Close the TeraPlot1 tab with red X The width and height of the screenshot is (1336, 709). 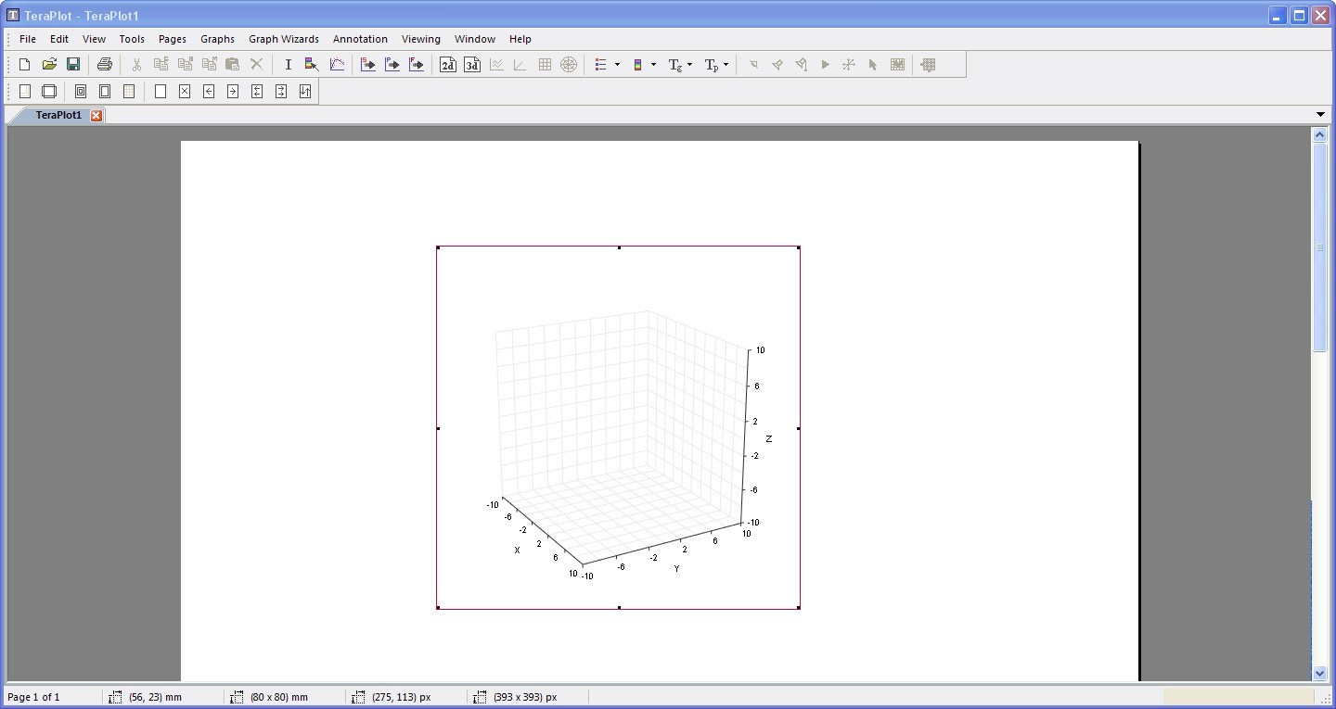pos(96,115)
